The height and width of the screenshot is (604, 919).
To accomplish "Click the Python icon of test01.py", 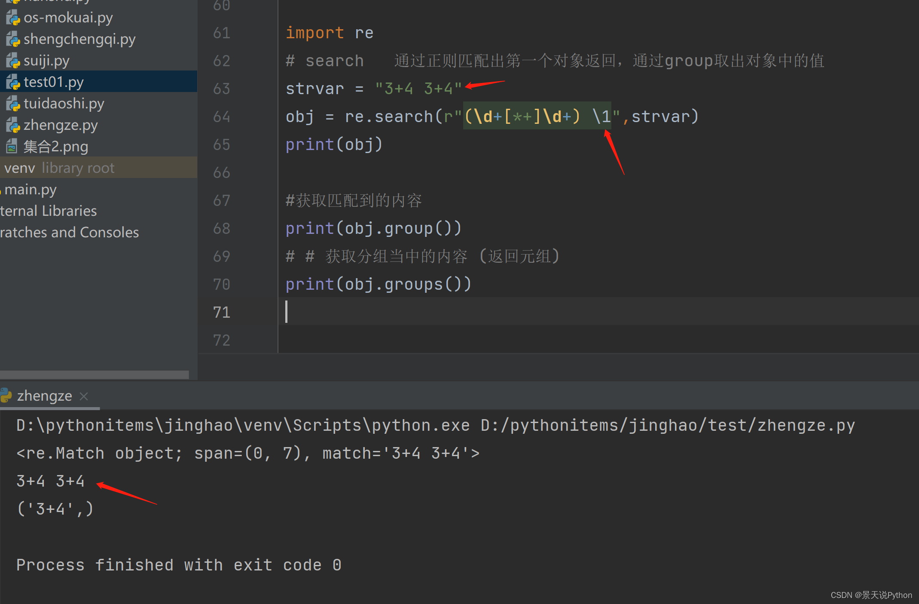I will coord(13,82).
